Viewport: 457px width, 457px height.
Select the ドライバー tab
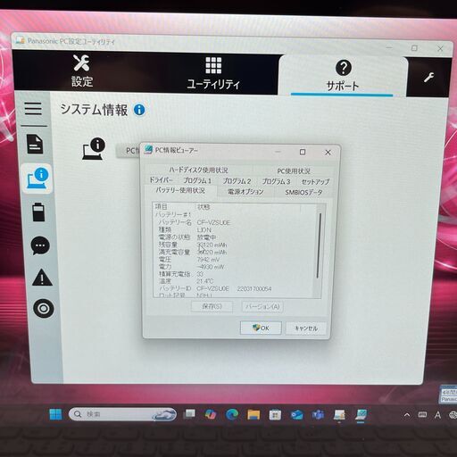click(x=161, y=180)
